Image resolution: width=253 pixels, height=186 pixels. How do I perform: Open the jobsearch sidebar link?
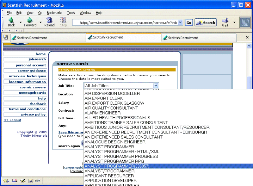(25, 59)
